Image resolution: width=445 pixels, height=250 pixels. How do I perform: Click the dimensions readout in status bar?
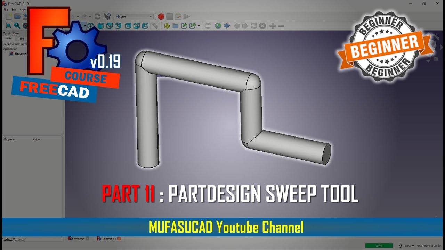[x=429, y=245]
